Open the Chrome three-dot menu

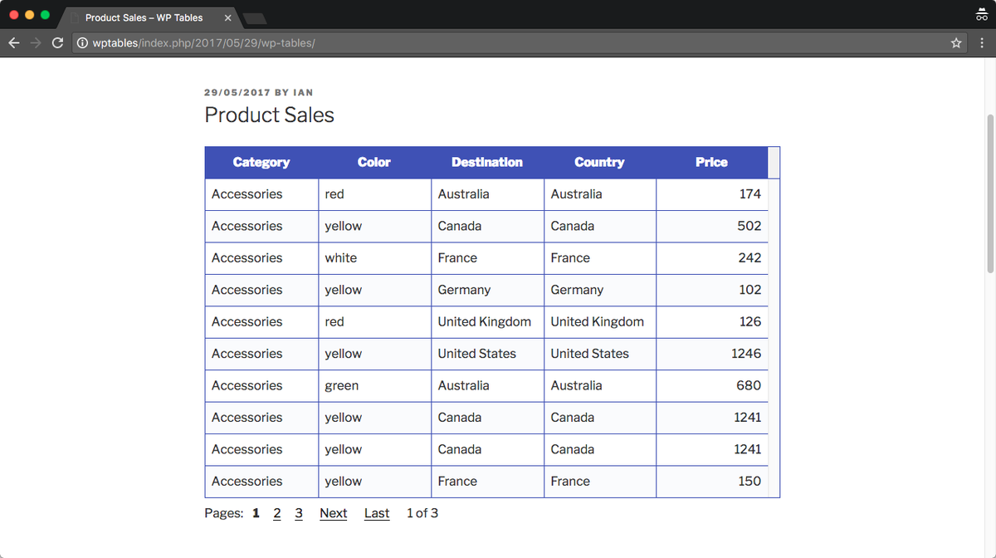click(981, 42)
